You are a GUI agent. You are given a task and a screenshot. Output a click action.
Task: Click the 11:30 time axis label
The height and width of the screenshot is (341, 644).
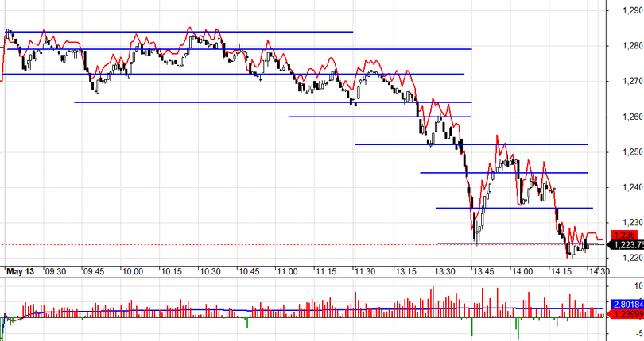click(x=365, y=271)
